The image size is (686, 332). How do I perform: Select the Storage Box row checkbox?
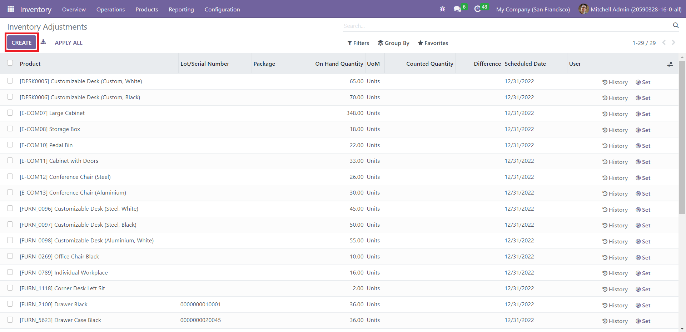pyautogui.click(x=10, y=129)
